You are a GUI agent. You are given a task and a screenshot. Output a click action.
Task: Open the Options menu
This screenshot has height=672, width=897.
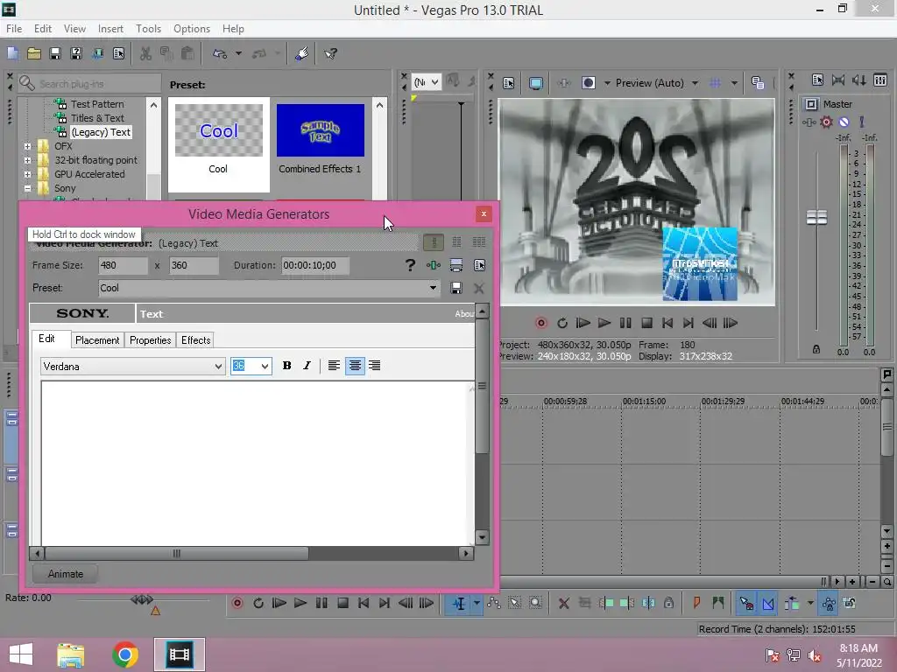click(192, 29)
